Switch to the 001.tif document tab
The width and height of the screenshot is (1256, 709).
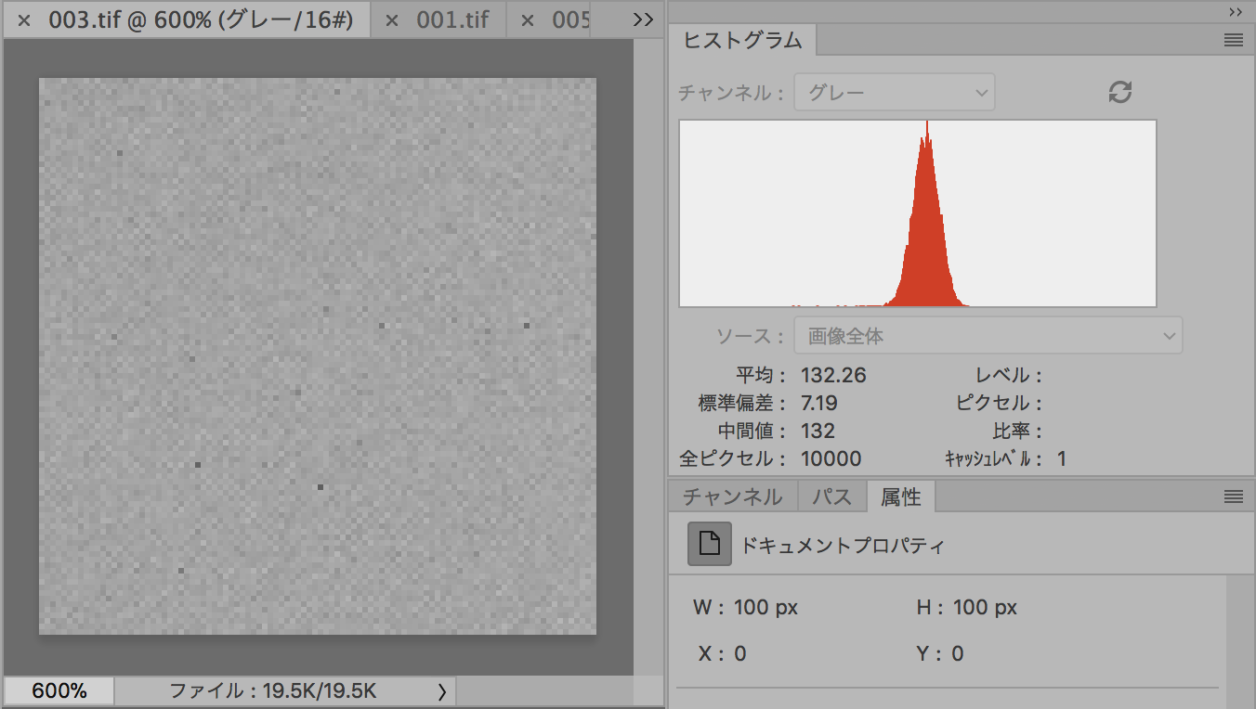(x=452, y=20)
